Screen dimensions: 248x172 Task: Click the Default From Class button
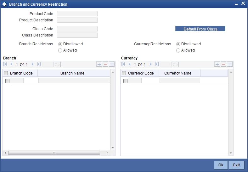pos(200,29)
